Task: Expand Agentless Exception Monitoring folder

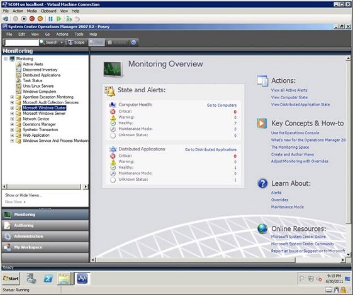Action: click(12, 97)
